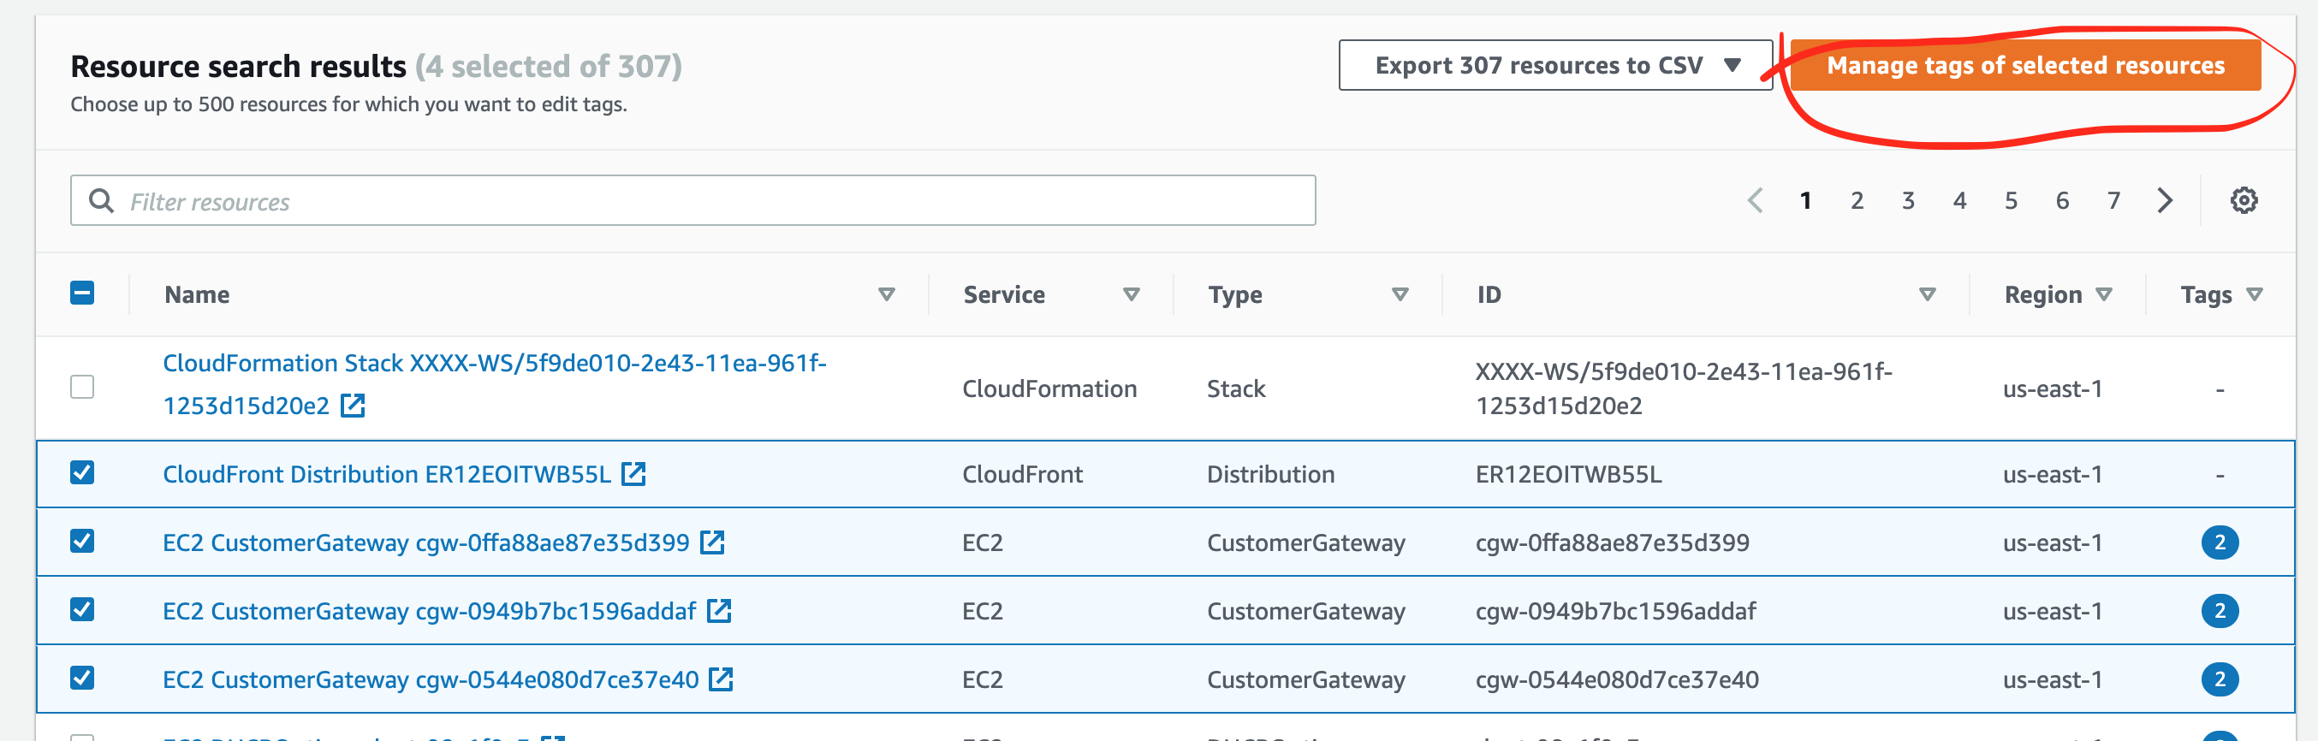The height and width of the screenshot is (741, 2318).
Task: Click tags count badge for cgw-0ffa88ae87e35d399
Action: (2220, 542)
